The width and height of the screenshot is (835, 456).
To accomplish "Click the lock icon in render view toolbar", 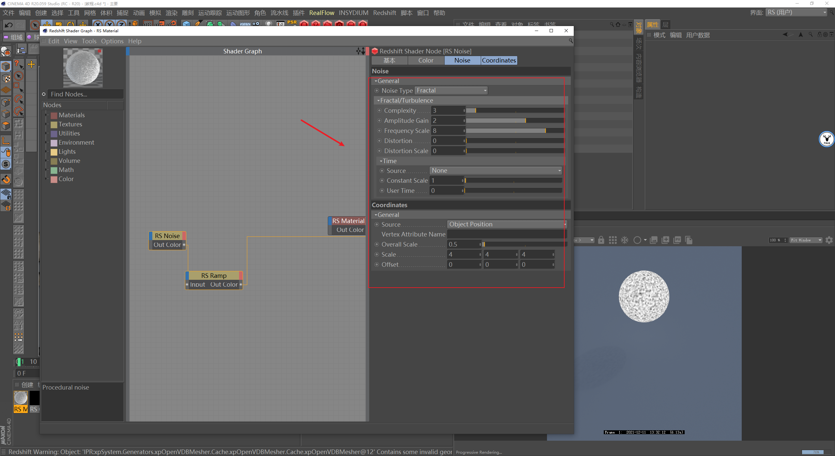I will point(601,240).
